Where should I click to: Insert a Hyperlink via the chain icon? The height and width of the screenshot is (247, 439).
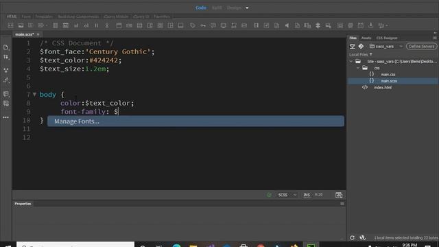click(x=107, y=25)
